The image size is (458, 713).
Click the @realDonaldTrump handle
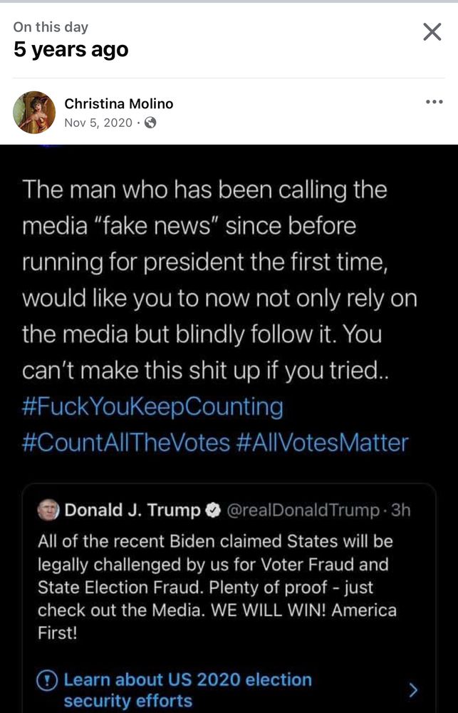(302, 510)
